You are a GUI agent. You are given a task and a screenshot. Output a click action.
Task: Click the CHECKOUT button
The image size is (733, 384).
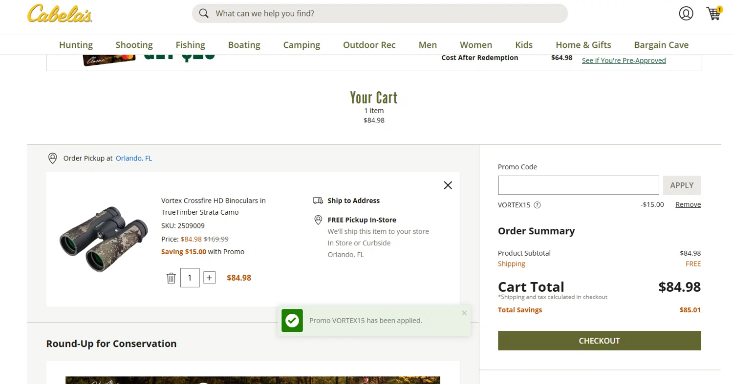pyautogui.click(x=599, y=341)
